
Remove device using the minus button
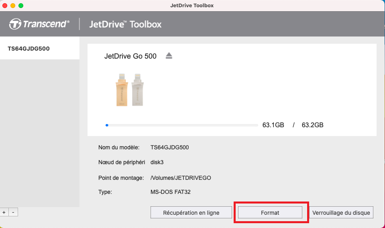coord(13,212)
